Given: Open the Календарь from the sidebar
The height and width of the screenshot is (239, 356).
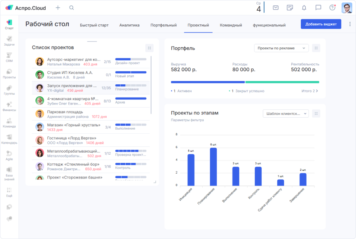Looking at the screenshot, I should tap(9, 139).
